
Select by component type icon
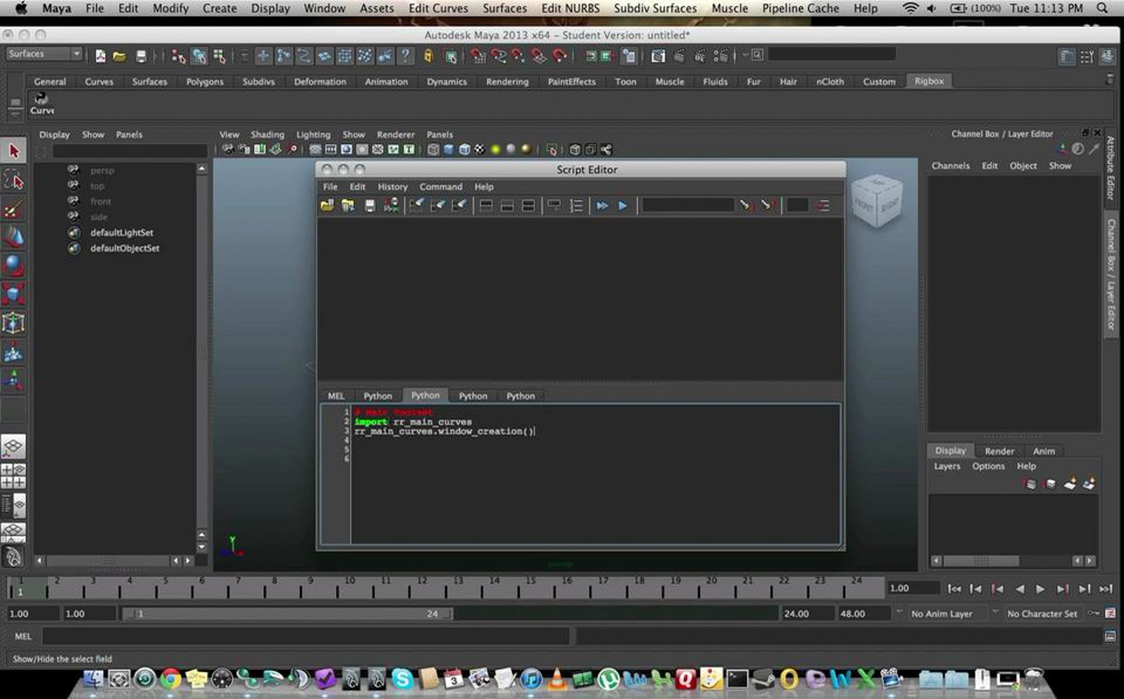pyautogui.click(x=219, y=57)
